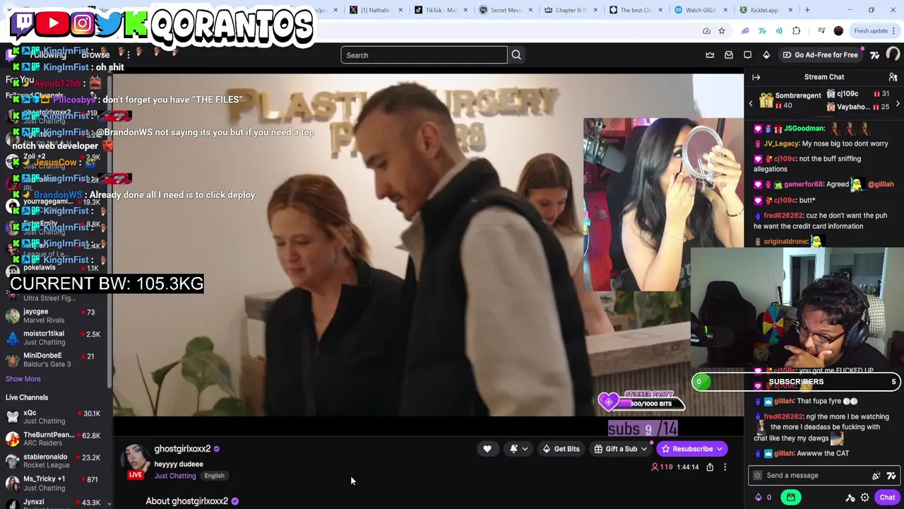Expand the followed list with Show More
The width and height of the screenshot is (904, 509).
tap(23, 379)
